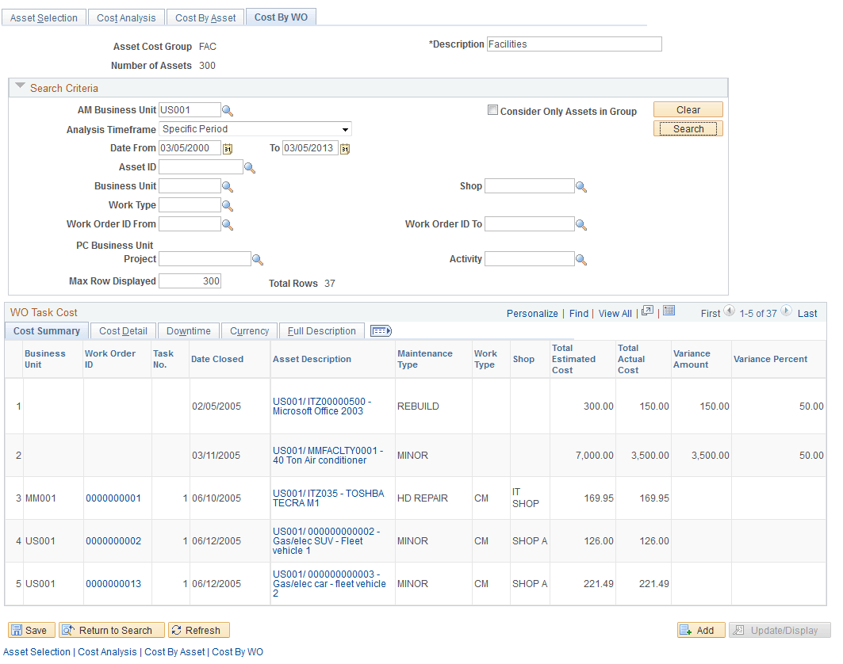The height and width of the screenshot is (664, 843).
Task: Open the Analysis Timeframe dropdown
Action: (x=345, y=128)
